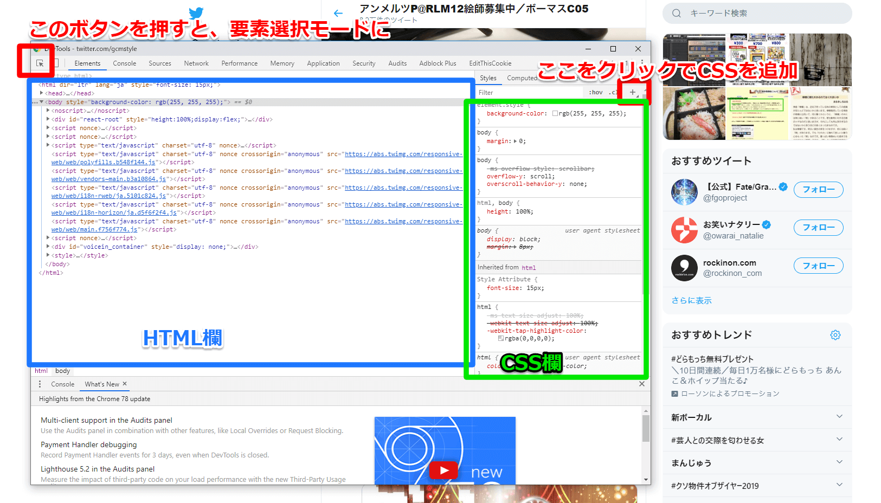
Task: Expand the margin shorthand in body rule
Action: click(515, 141)
